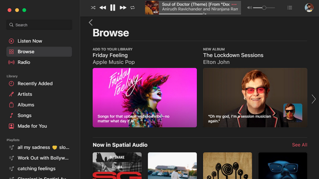Screen dimensions: 319x179
Task: Open Radio in the sidebar
Action: pos(39,62)
